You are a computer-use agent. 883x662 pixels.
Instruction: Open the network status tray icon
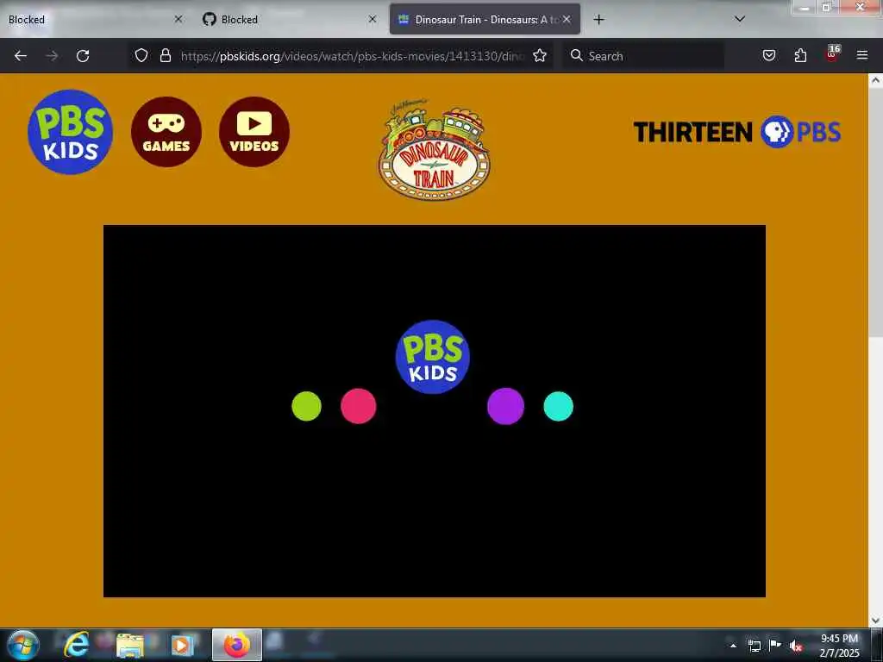click(x=755, y=646)
